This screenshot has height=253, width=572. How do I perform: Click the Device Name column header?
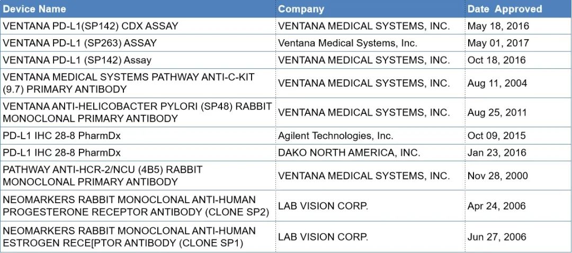click(34, 9)
